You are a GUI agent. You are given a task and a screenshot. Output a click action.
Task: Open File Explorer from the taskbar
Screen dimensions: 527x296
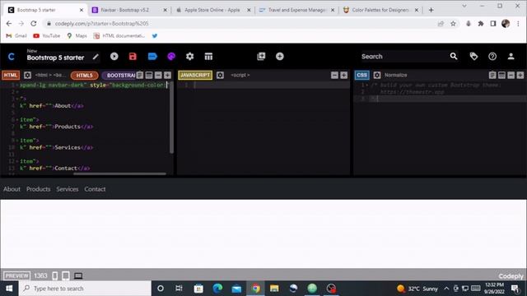[274, 289]
